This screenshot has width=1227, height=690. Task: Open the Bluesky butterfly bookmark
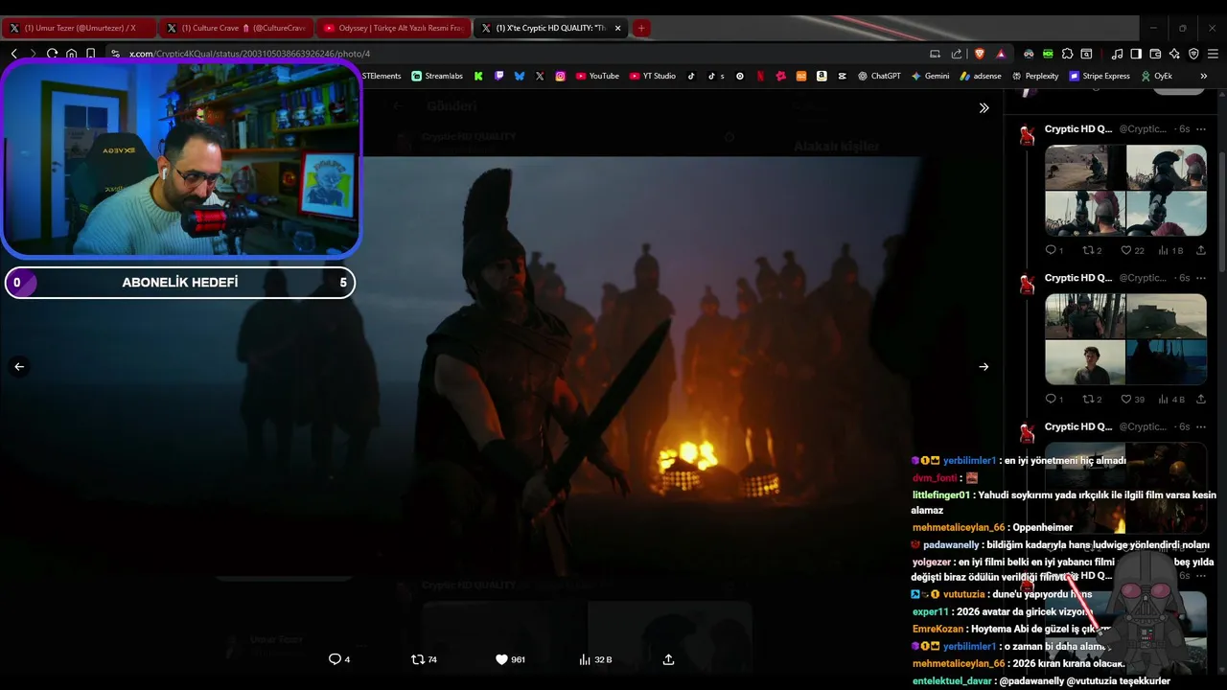coord(520,76)
